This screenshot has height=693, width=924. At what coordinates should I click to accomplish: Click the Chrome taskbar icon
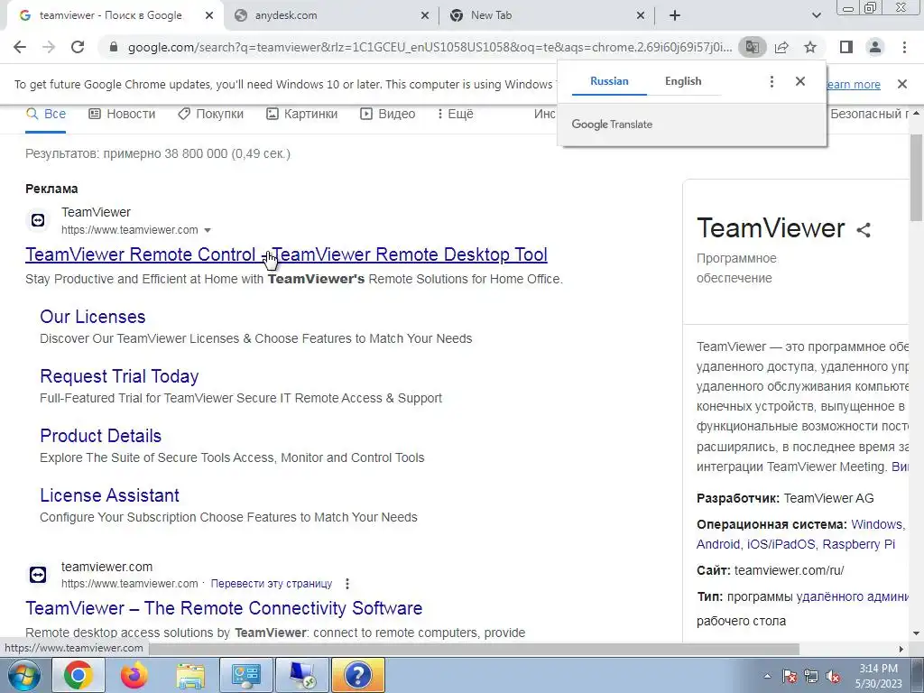click(79, 675)
